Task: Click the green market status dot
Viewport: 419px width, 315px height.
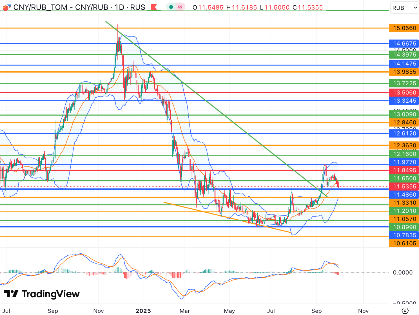Action: 171,7
